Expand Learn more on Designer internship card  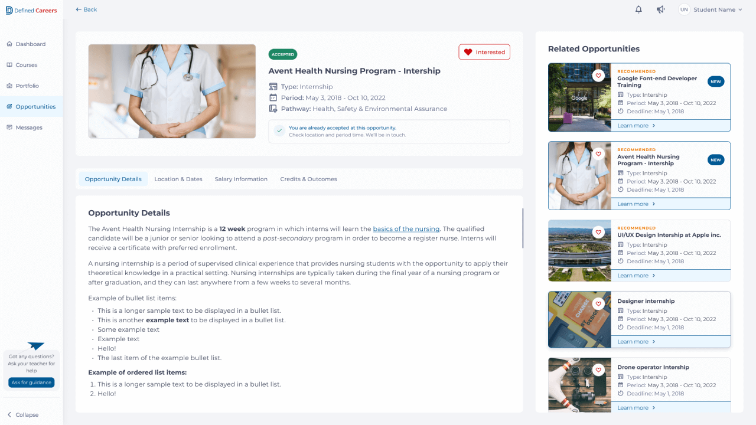point(636,342)
